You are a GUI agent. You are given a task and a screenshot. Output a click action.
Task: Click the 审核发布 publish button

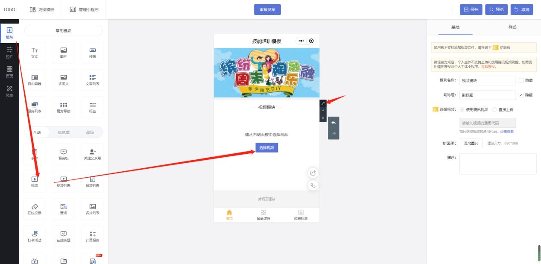tap(267, 9)
